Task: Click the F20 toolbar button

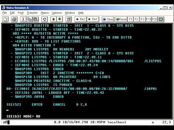Action: point(155,19)
